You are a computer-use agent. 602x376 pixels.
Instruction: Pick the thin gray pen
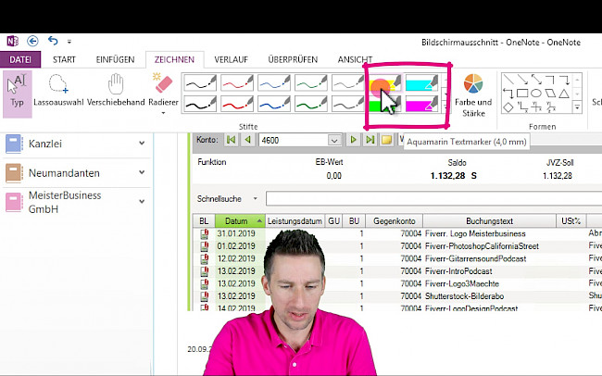348,83
